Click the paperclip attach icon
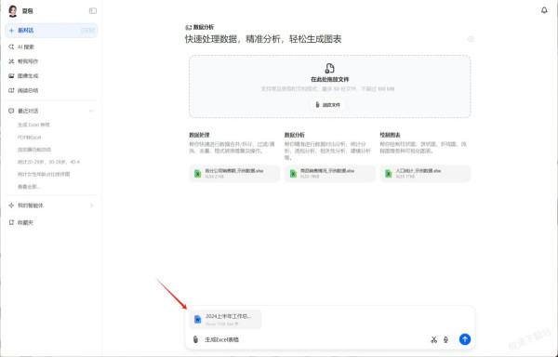This screenshot has height=357, width=558. [195, 339]
